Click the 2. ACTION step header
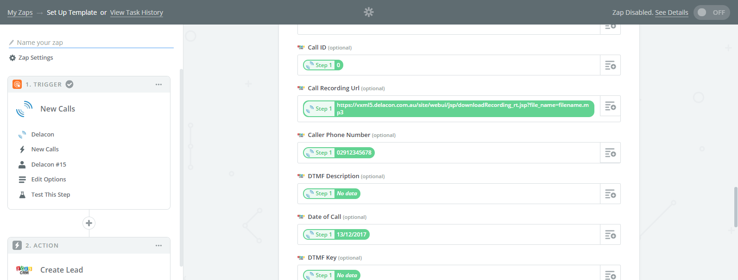This screenshot has height=280, width=738. click(x=89, y=246)
